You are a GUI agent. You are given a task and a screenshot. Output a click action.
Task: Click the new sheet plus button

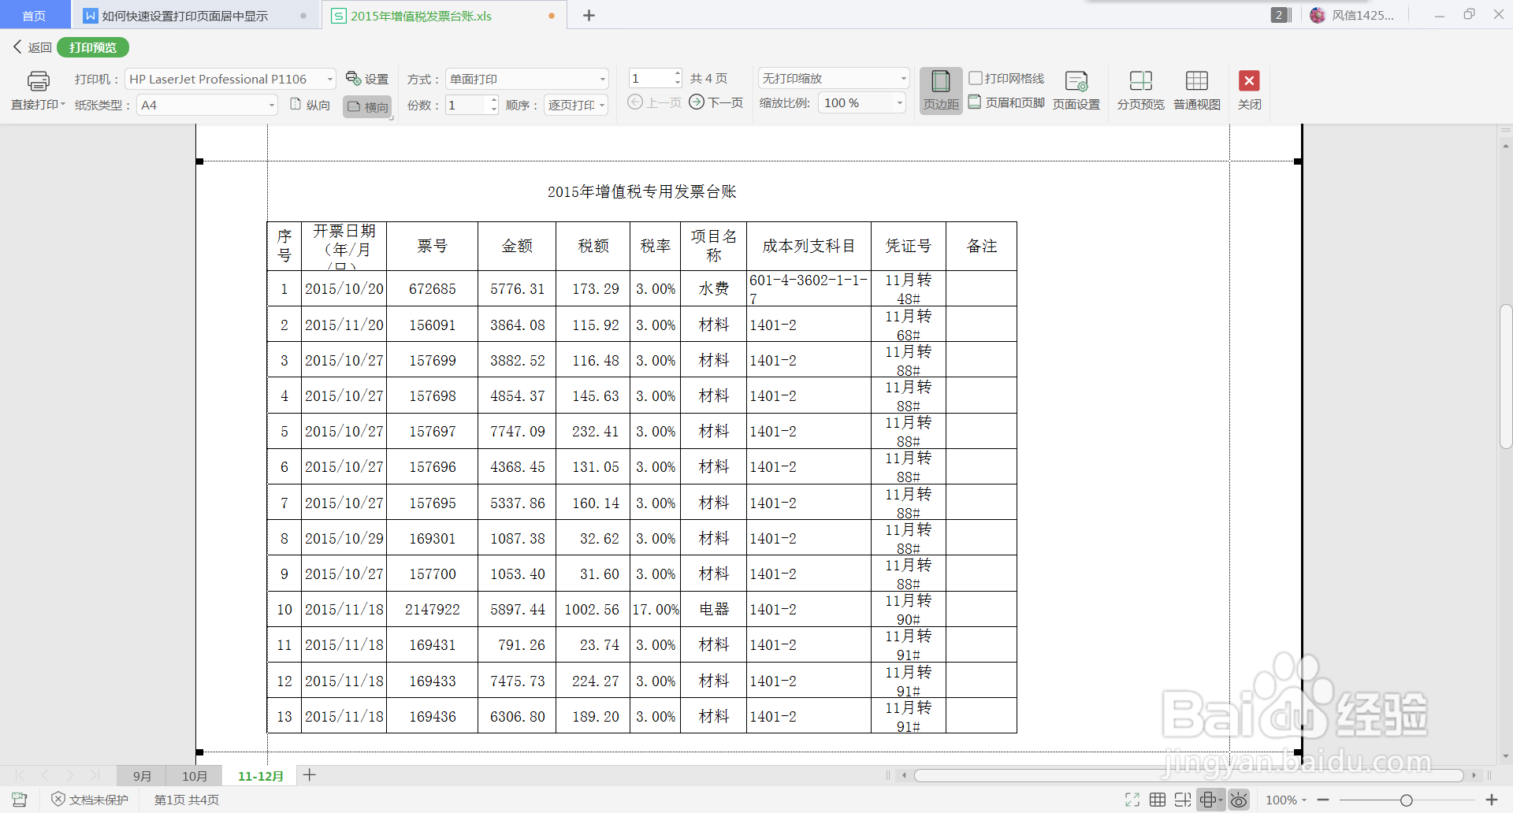tap(309, 775)
